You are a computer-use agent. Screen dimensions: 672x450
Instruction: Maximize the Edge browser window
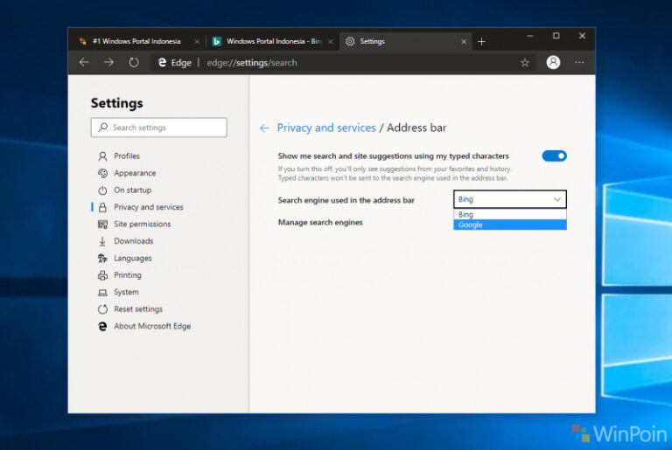(x=556, y=36)
